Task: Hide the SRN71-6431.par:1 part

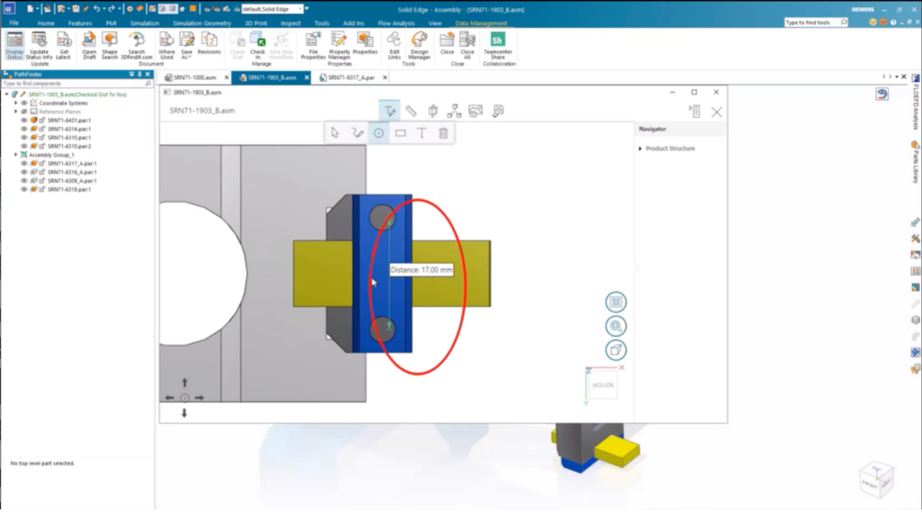Action: [24, 120]
